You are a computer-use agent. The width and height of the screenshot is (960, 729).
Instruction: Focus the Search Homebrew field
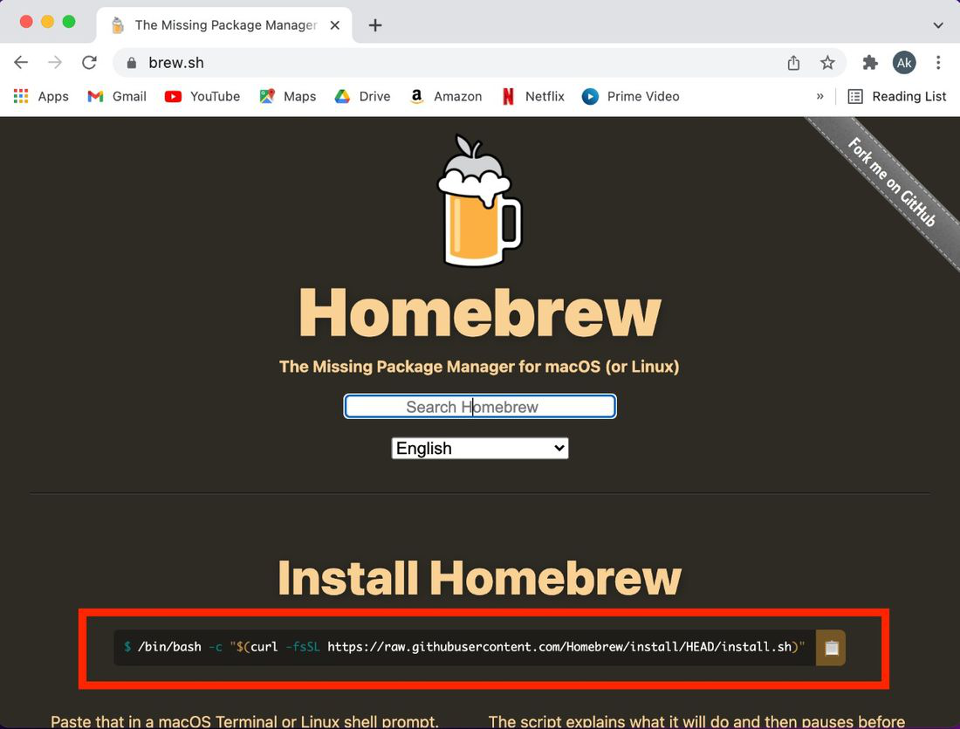pos(480,407)
